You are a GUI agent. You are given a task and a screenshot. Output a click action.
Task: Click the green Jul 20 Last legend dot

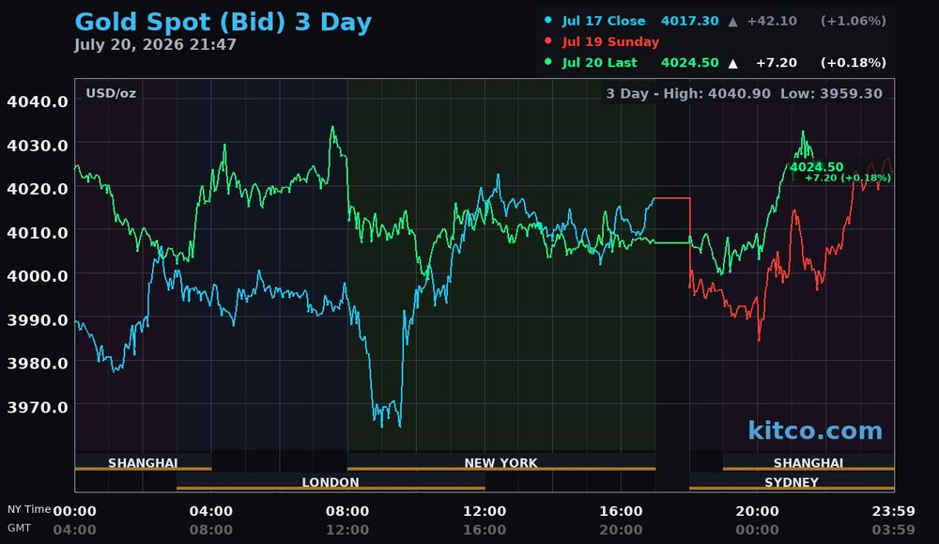coord(548,62)
